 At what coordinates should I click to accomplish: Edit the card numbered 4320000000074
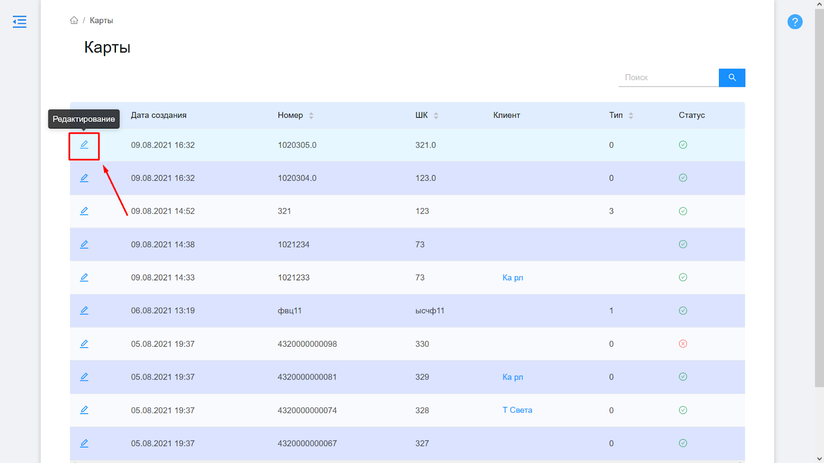click(x=84, y=410)
